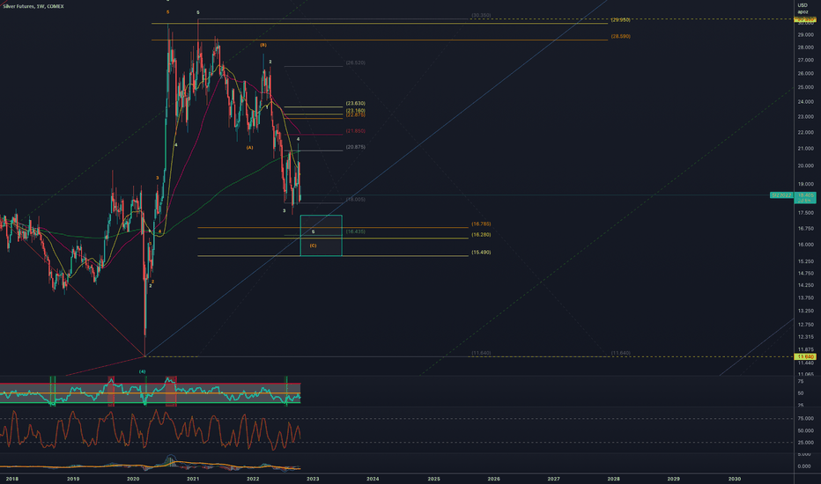Click 17.500 on the price axis

pos(805,213)
